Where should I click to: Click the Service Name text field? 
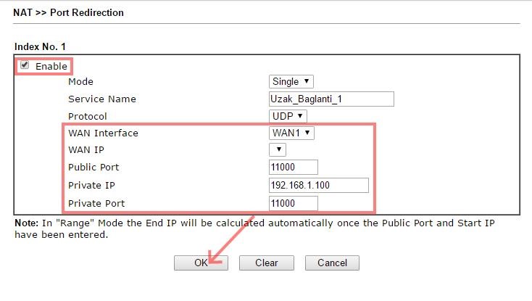tap(331, 99)
